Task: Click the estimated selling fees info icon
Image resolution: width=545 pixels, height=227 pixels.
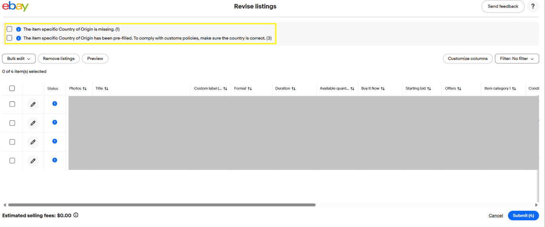Action: (76, 216)
